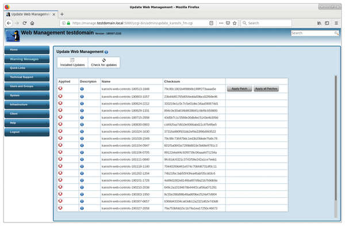The width and height of the screenshot is (345, 226).
Task: Open the Firefox hamburger menu
Action: coord(336,23)
